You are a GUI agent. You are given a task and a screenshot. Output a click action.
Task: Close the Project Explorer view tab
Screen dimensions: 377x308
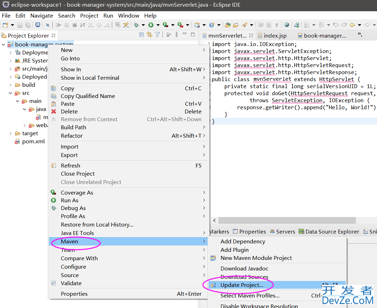coord(53,35)
